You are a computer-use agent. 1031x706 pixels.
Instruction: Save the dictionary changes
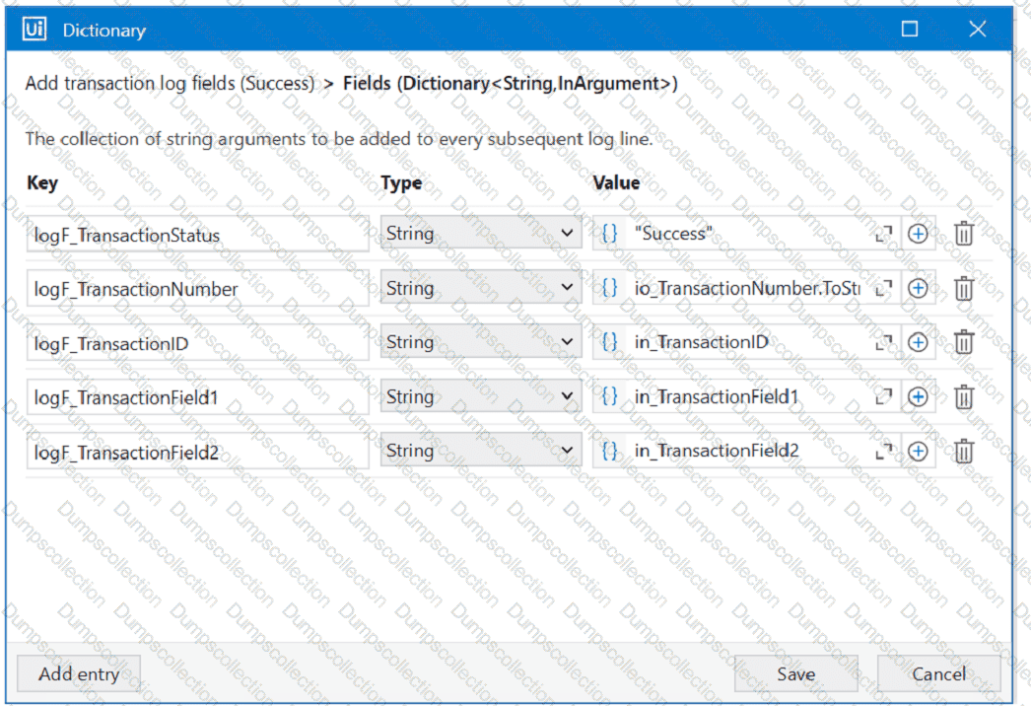pos(795,674)
